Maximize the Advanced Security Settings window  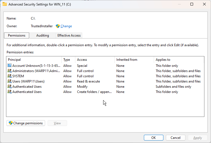click(x=192, y=4)
